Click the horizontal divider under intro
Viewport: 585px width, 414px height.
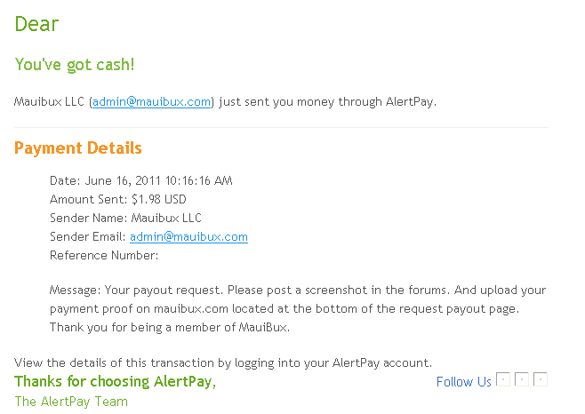[x=281, y=127]
